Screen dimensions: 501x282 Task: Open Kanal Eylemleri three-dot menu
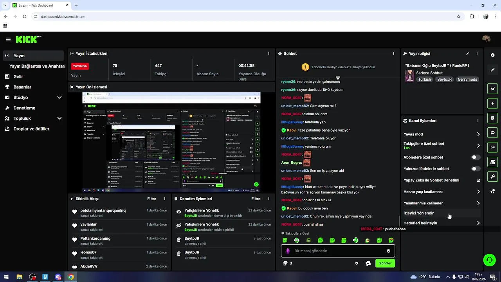(x=477, y=121)
